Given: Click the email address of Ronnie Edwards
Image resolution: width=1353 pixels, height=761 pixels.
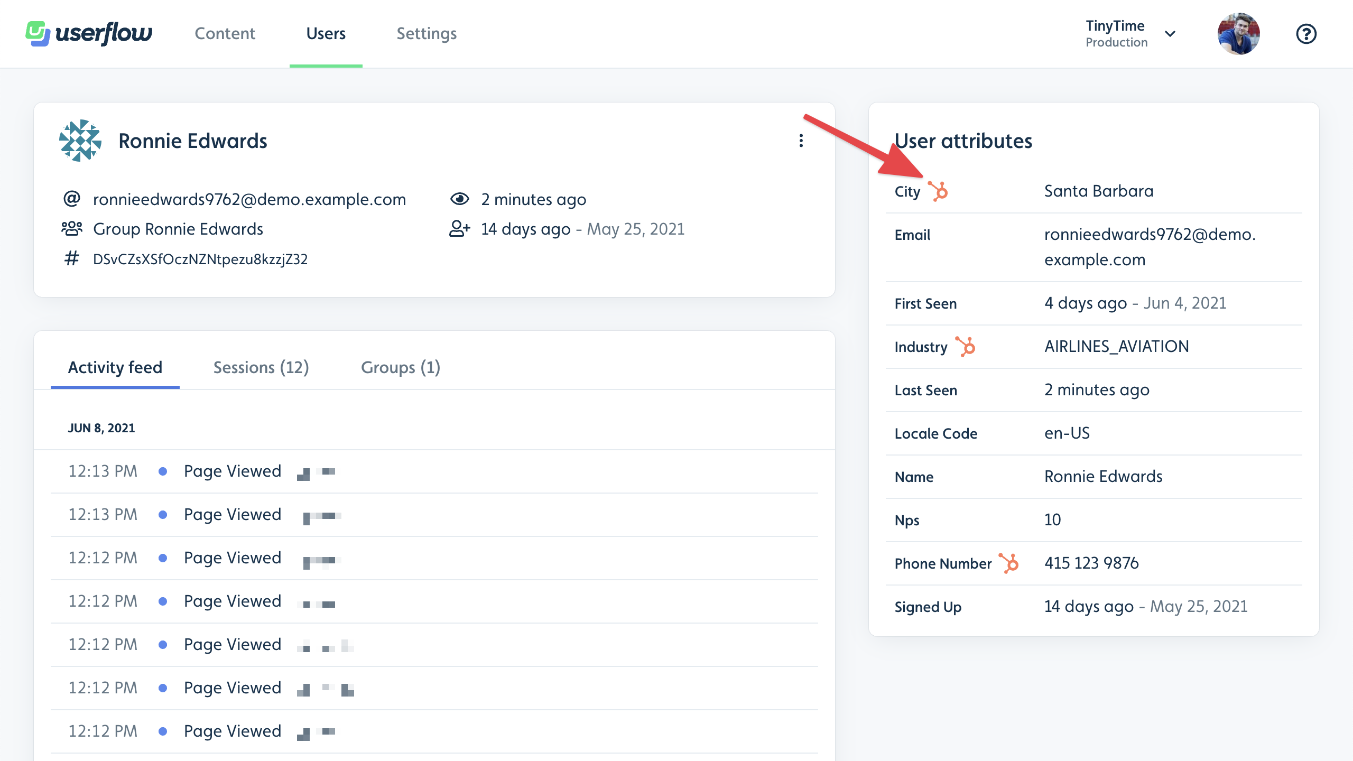Looking at the screenshot, I should point(249,198).
